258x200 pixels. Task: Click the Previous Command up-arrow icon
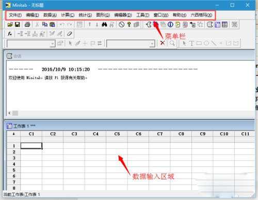coord(89,24)
